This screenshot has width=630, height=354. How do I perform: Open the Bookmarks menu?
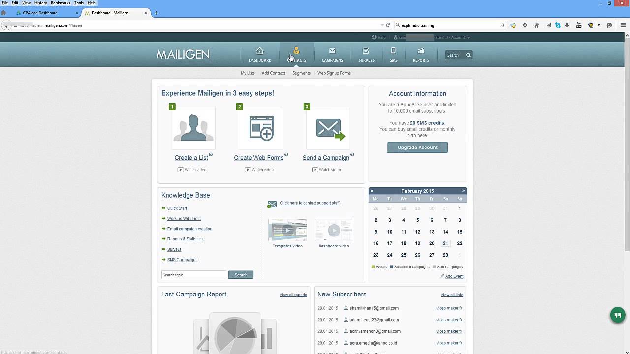(61, 3)
